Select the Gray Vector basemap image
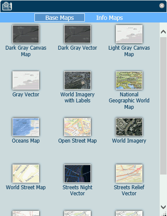 click(x=26, y=80)
